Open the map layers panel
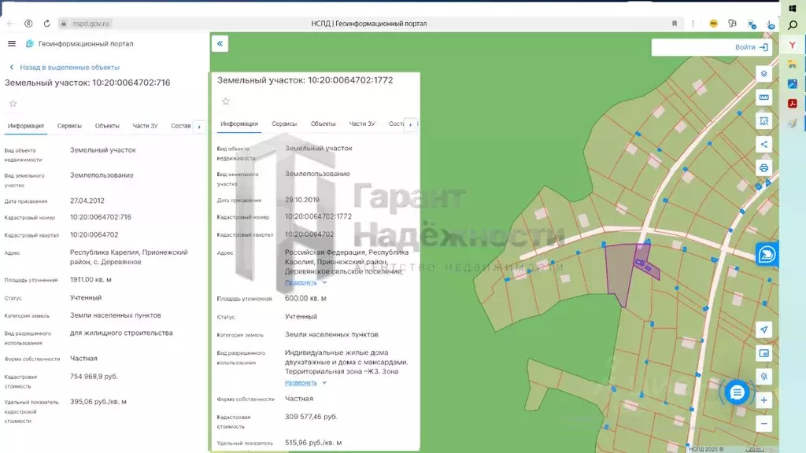The width and height of the screenshot is (806, 453). click(763, 74)
